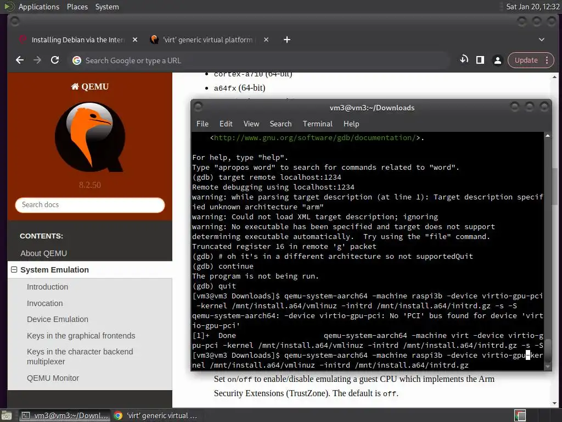Click the Google icon in address bar
Image resolution: width=562 pixels, height=422 pixels.
(77, 60)
